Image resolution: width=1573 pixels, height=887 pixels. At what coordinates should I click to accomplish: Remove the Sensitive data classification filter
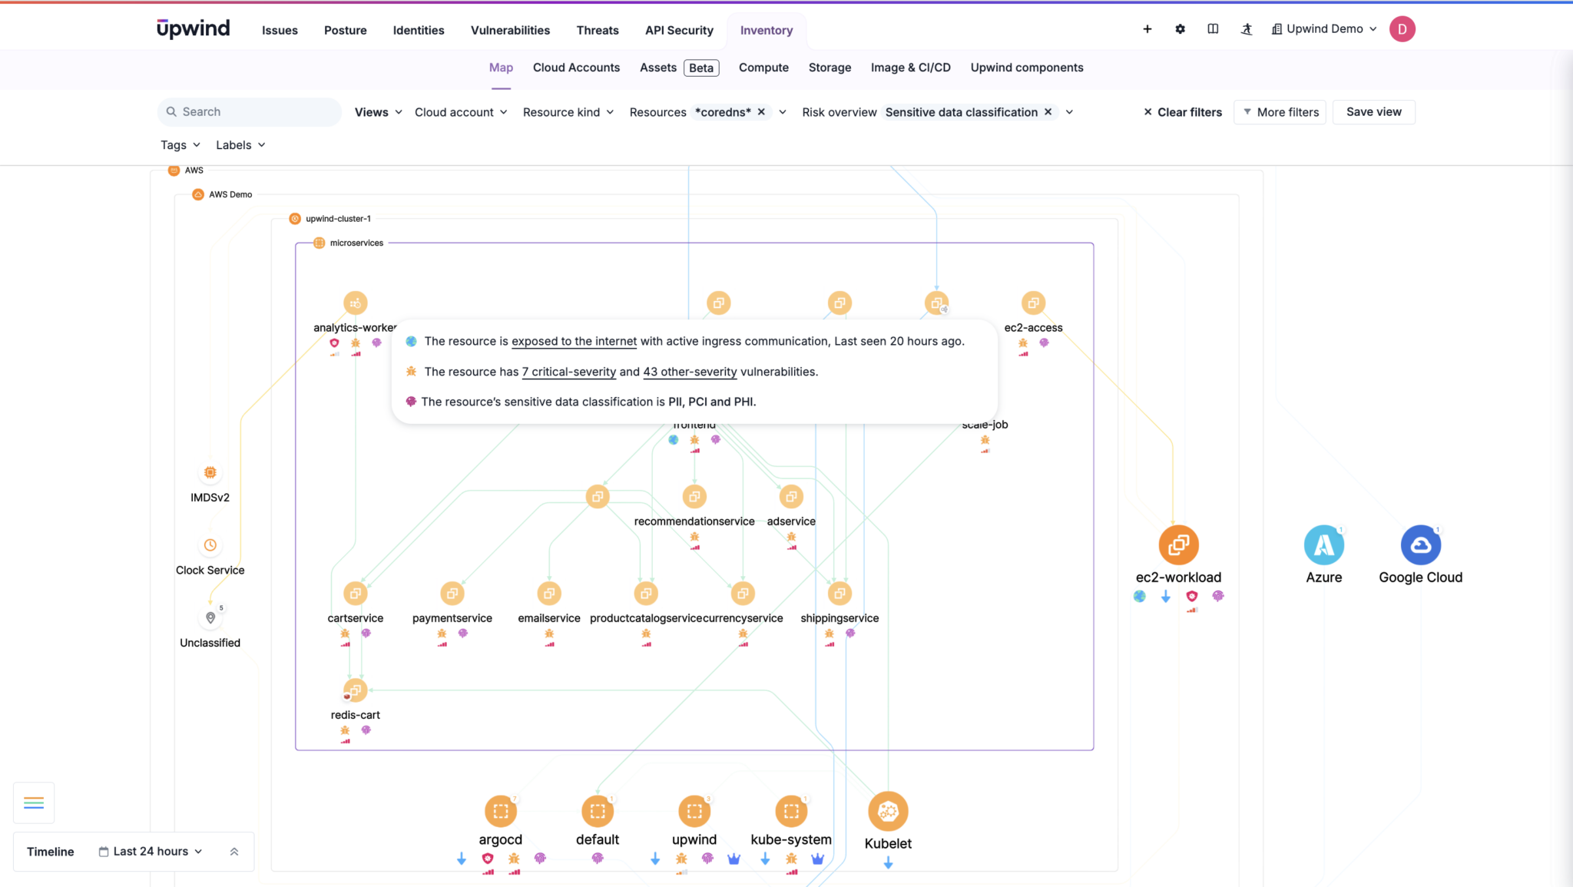pyautogui.click(x=1048, y=112)
